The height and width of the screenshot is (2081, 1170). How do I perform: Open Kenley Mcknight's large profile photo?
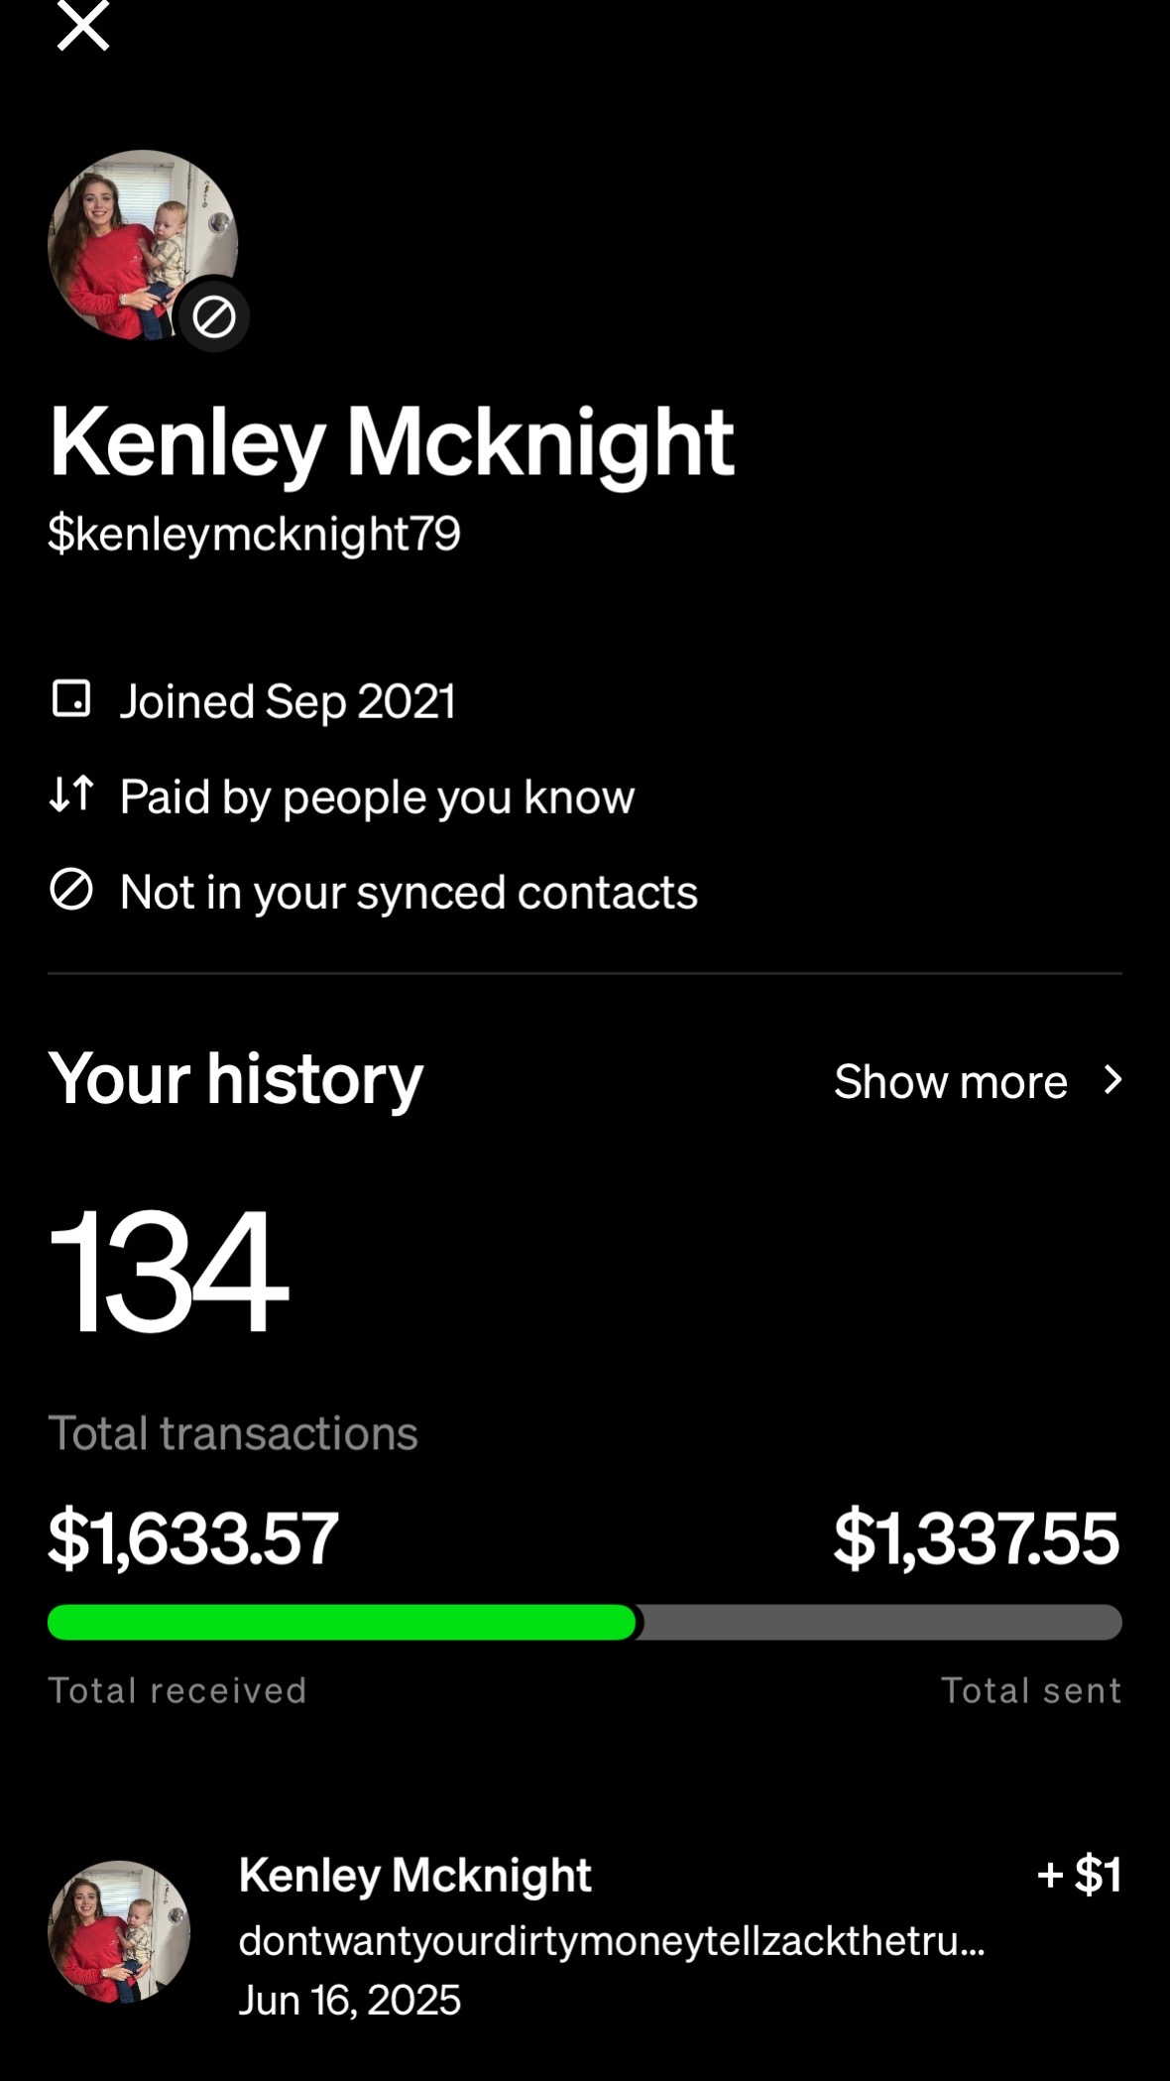point(142,245)
